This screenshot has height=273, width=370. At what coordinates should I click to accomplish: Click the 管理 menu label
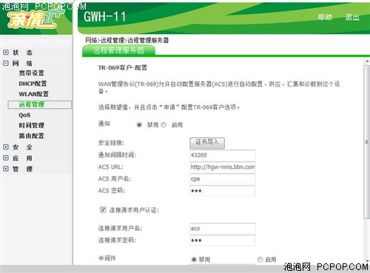[22, 169]
